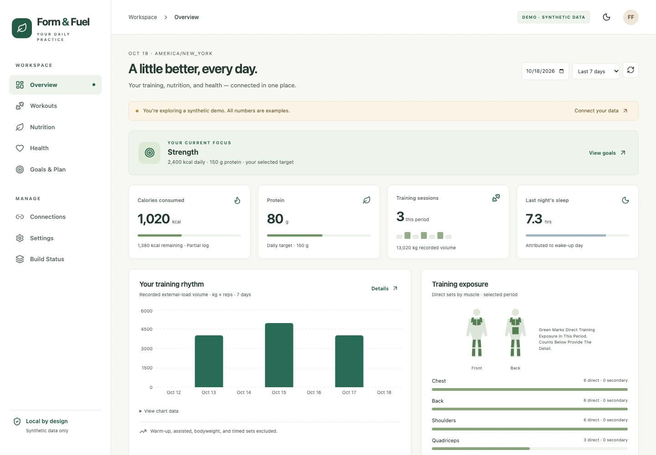Click the Health heart icon
The height and width of the screenshot is (455, 656).
pos(20,148)
